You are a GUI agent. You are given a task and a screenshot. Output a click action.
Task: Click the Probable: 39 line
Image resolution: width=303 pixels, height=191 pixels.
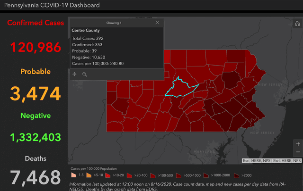click(x=84, y=51)
